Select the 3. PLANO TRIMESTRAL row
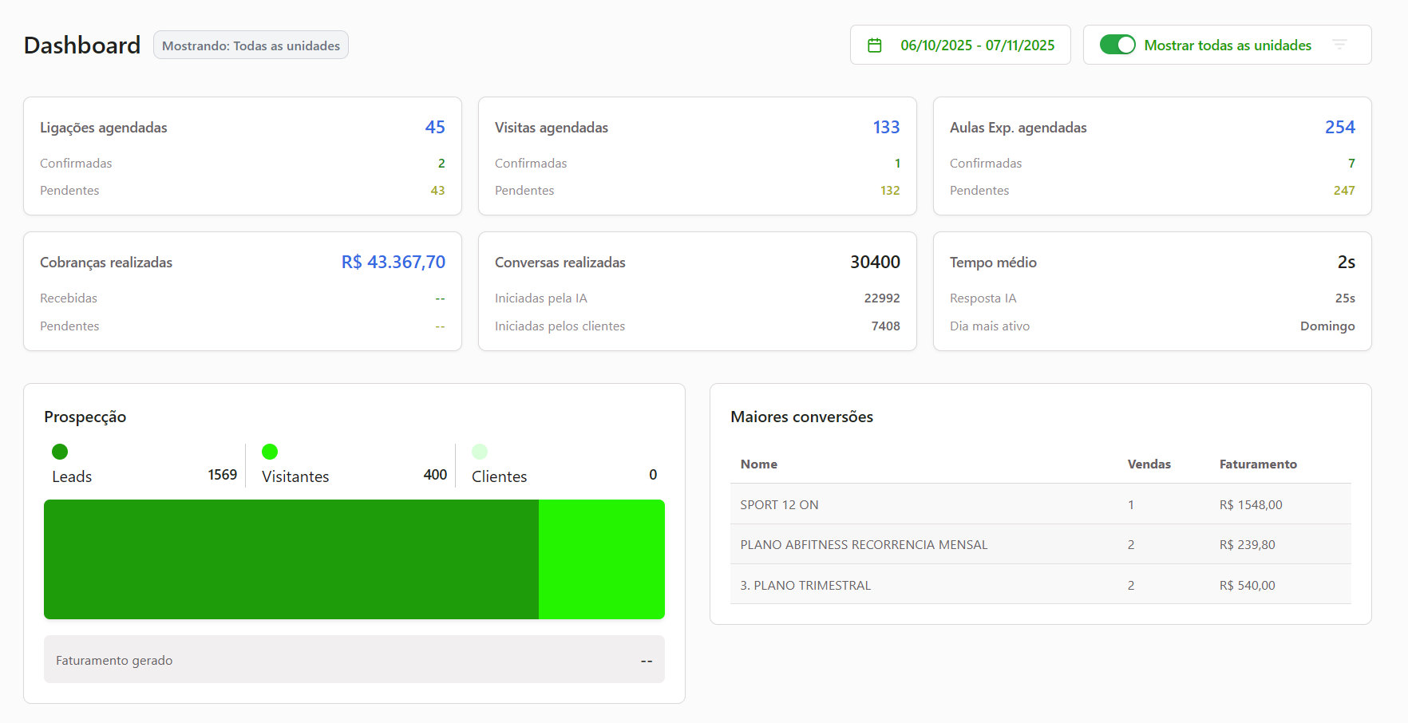 (x=1039, y=585)
